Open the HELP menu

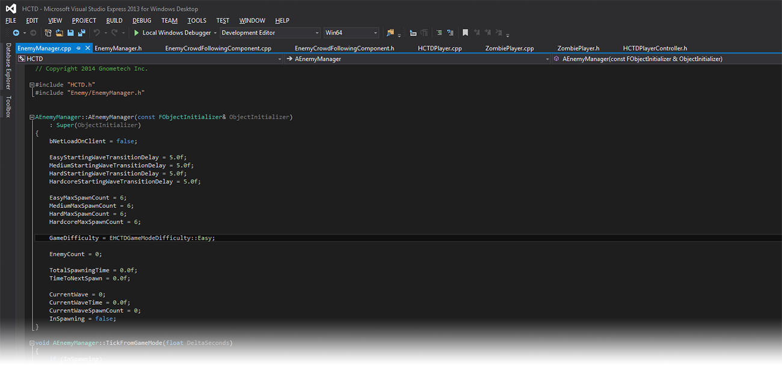[x=282, y=20]
